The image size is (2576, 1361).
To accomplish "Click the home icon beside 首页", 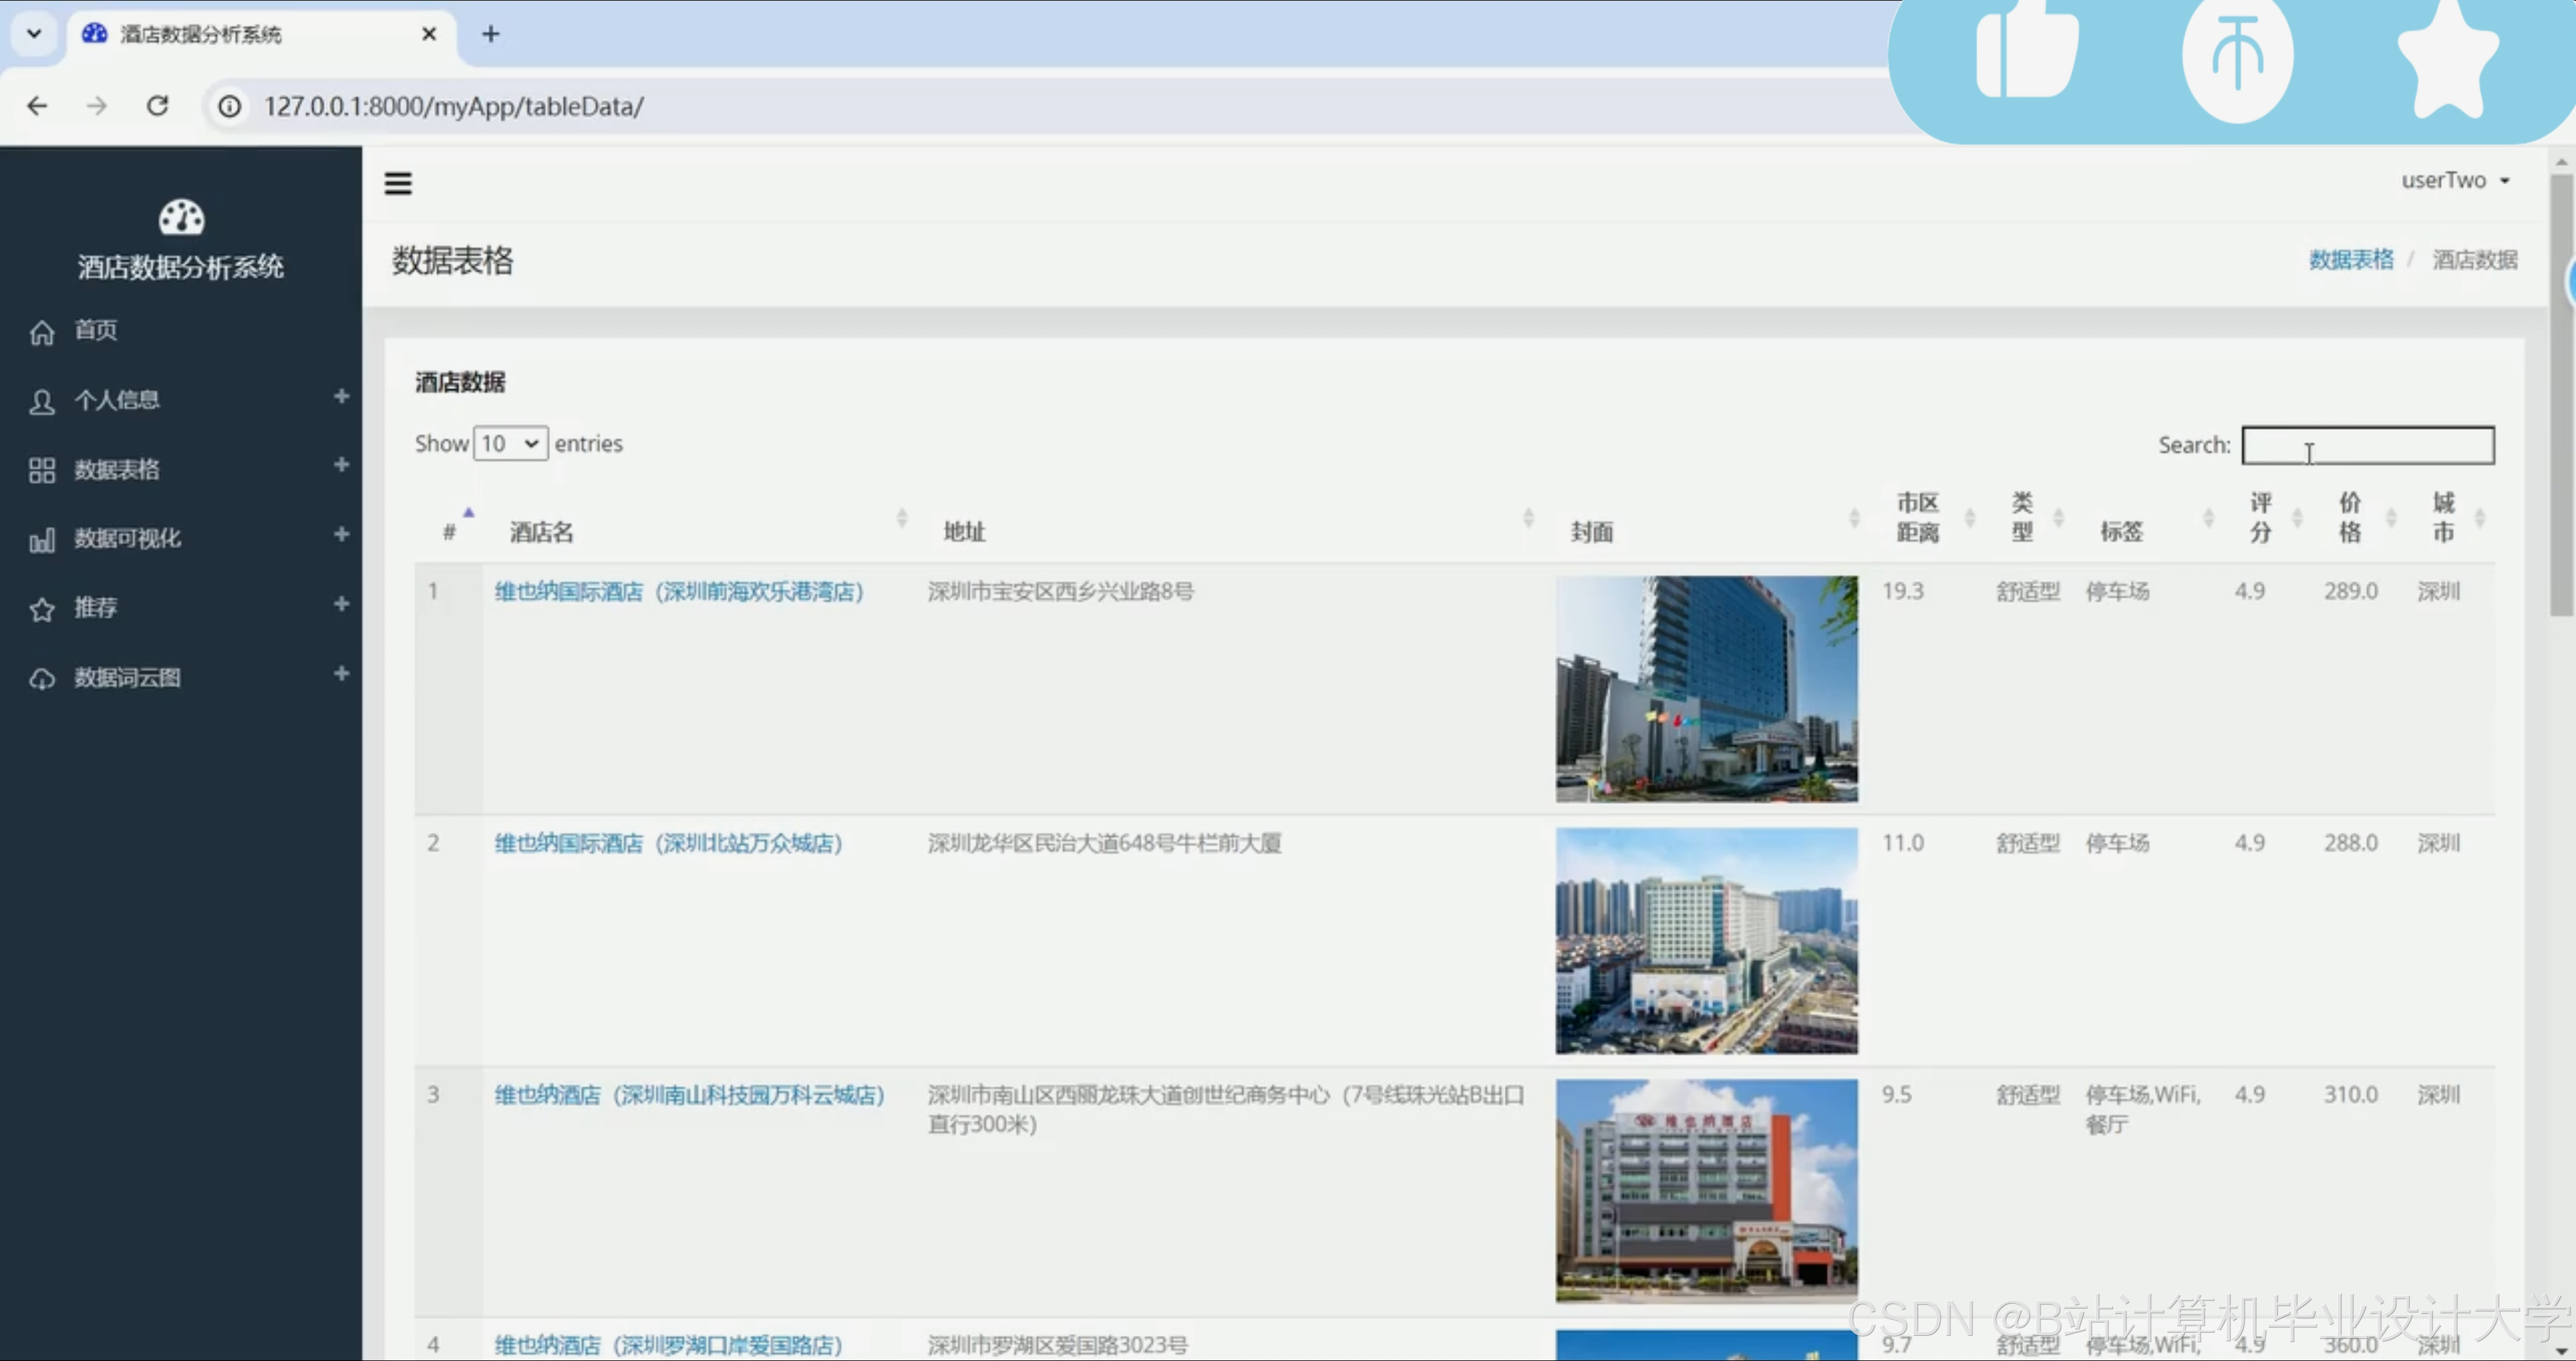I will click(42, 332).
